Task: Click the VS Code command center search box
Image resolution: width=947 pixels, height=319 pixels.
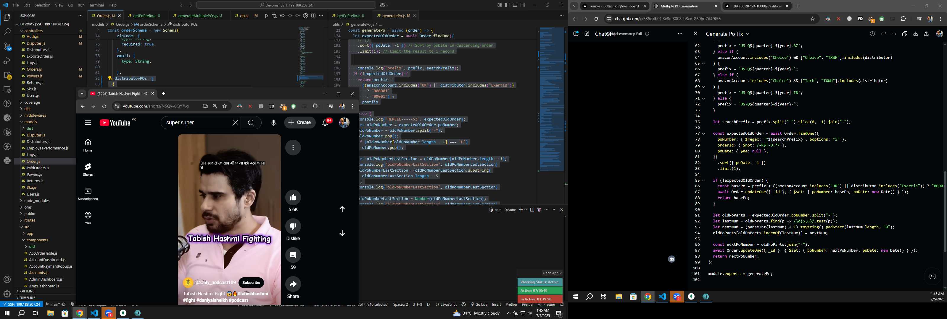Action: 286,5
